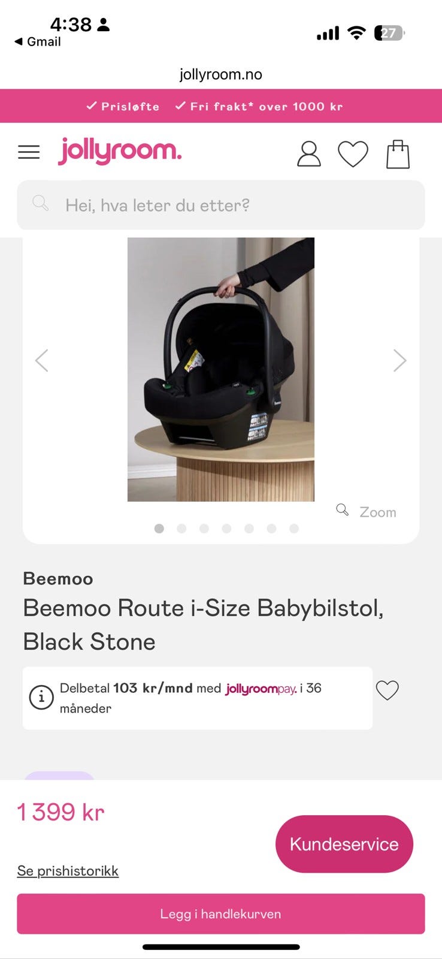Add product to favorites with heart
The height and width of the screenshot is (959, 442).
pyautogui.click(x=387, y=690)
